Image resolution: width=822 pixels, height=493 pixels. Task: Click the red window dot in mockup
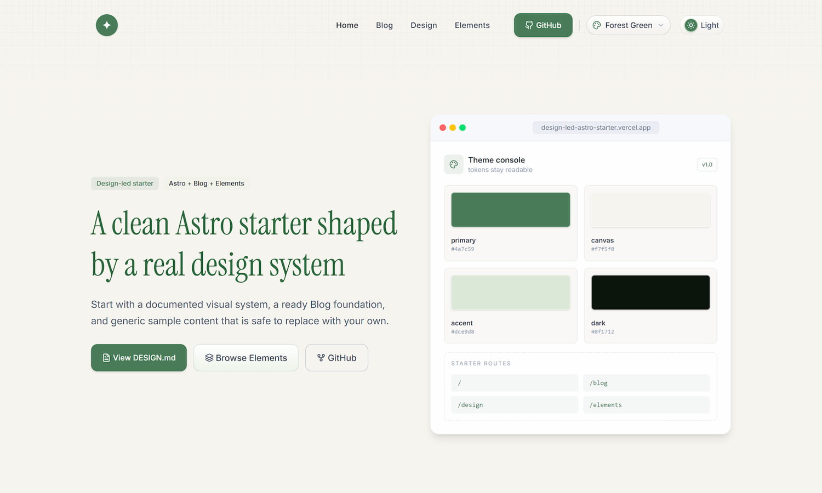pyautogui.click(x=443, y=128)
